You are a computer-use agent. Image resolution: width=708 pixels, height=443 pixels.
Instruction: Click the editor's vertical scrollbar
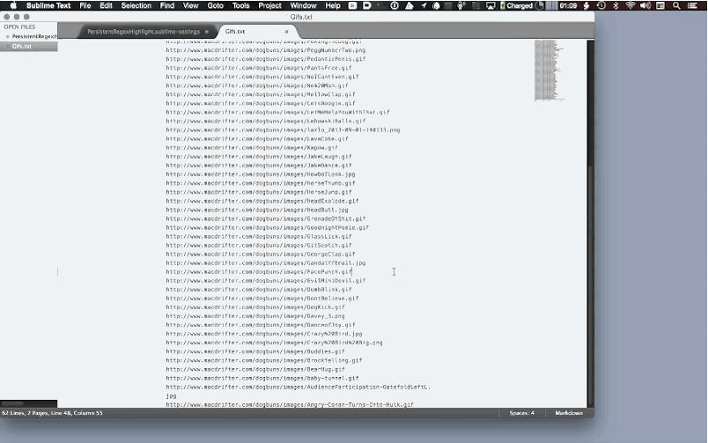click(x=590, y=224)
